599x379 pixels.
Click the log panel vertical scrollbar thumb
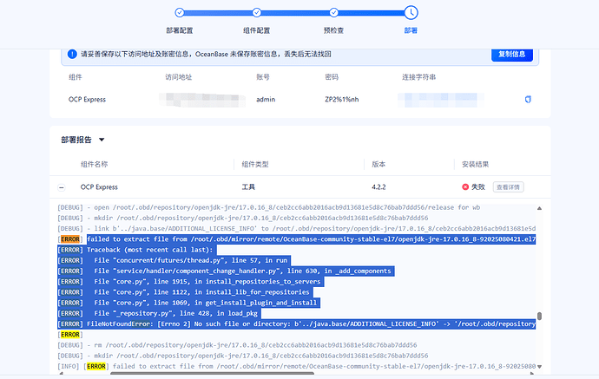(539, 317)
